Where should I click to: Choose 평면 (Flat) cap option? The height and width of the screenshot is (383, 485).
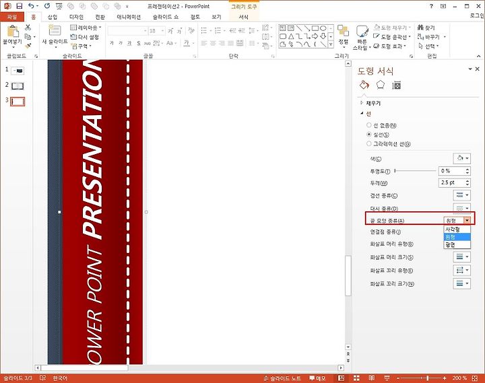(457, 245)
